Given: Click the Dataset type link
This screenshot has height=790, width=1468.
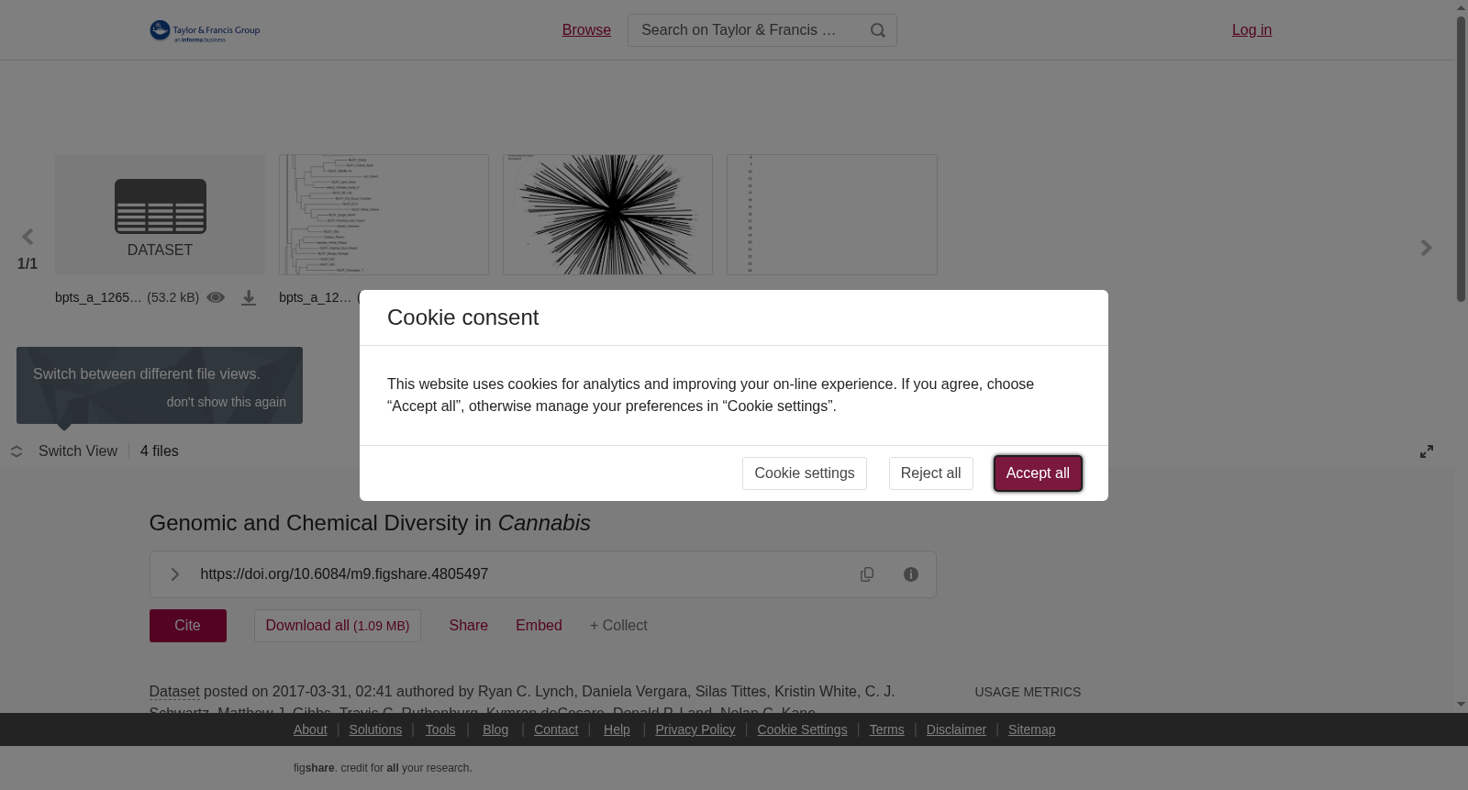Looking at the screenshot, I should pyautogui.click(x=174, y=692).
